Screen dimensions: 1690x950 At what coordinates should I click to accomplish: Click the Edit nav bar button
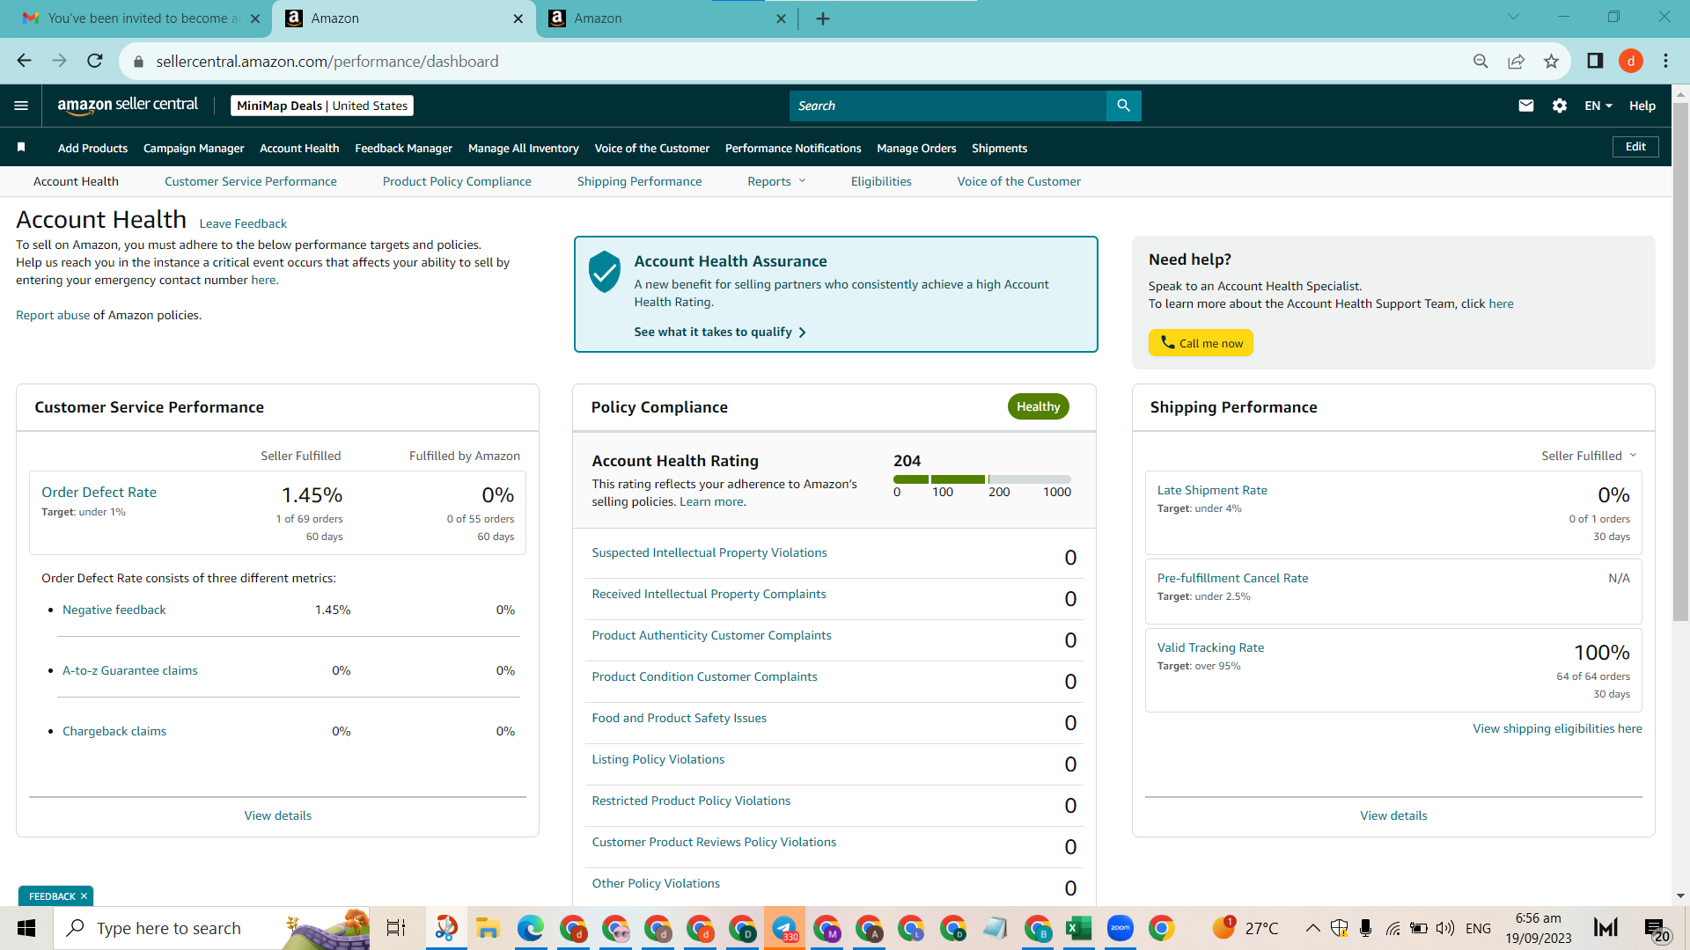(1635, 147)
